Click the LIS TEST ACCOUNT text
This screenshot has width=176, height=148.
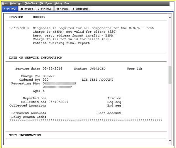tap(97, 80)
